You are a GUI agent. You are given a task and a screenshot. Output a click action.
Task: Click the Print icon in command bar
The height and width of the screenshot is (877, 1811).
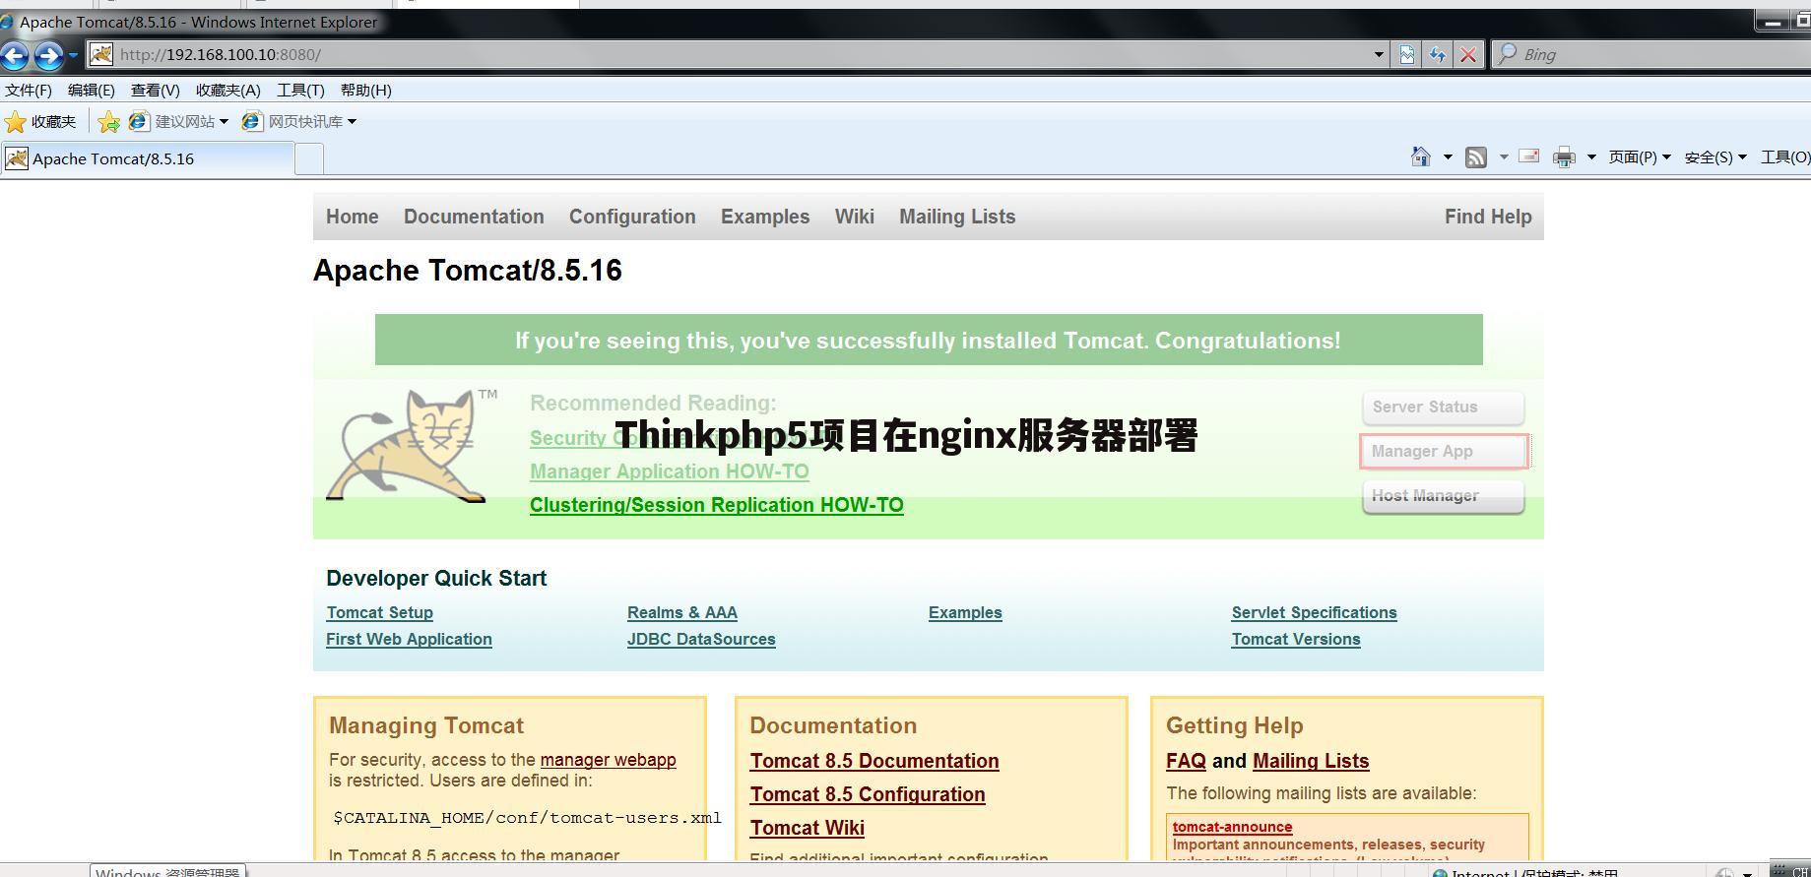coord(1564,157)
